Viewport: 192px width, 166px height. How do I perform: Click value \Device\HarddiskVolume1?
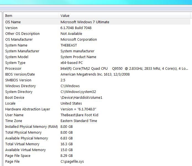81,98
